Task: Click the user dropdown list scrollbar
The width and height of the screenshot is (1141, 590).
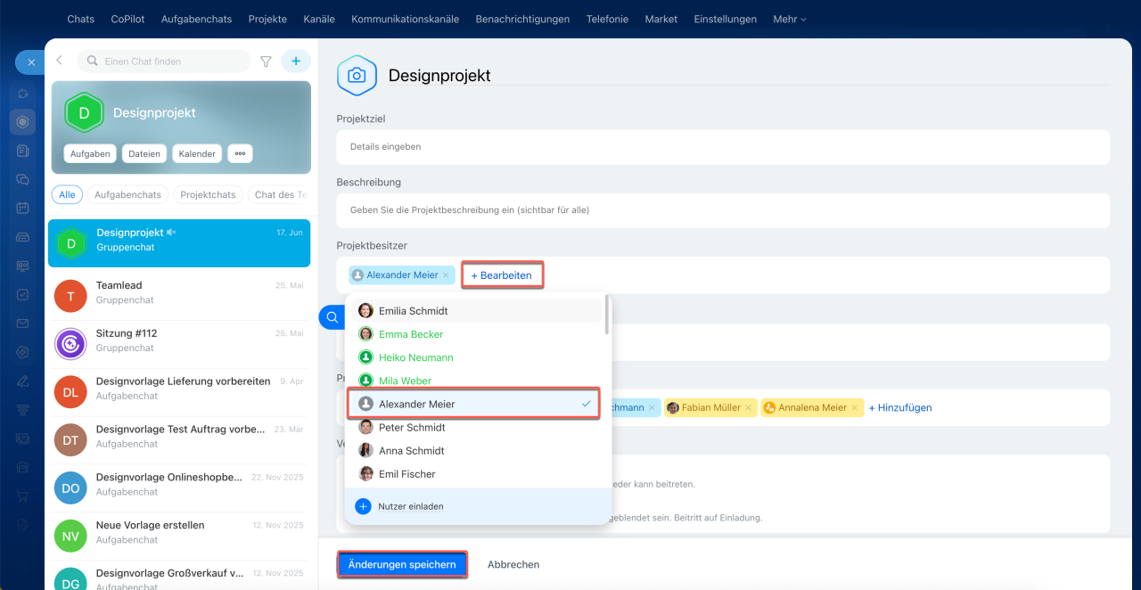Action: coord(607,315)
